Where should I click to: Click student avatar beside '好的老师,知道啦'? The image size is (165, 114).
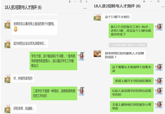[x=8, y=109]
